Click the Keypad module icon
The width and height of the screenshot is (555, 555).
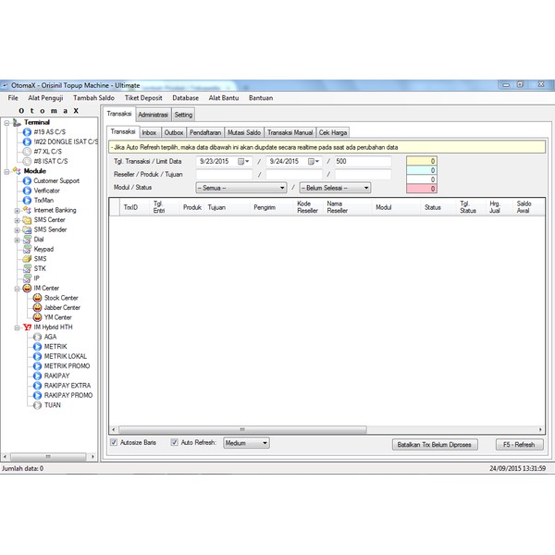click(27, 249)
